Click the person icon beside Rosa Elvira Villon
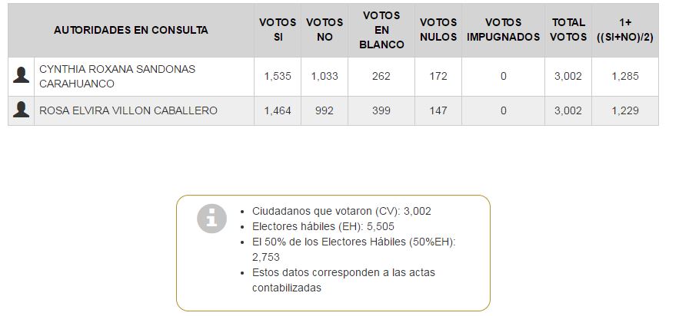 [x=22, y=111]
